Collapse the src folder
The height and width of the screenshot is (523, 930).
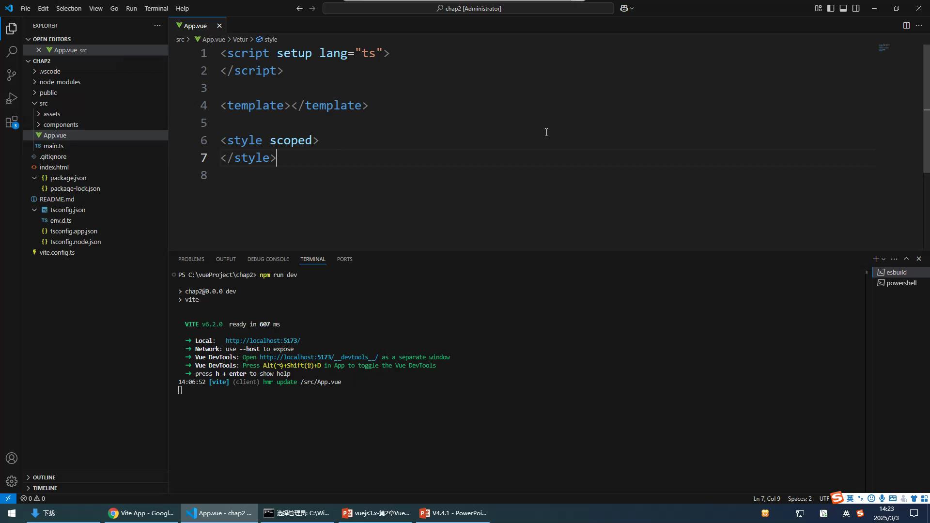(44, 103)
